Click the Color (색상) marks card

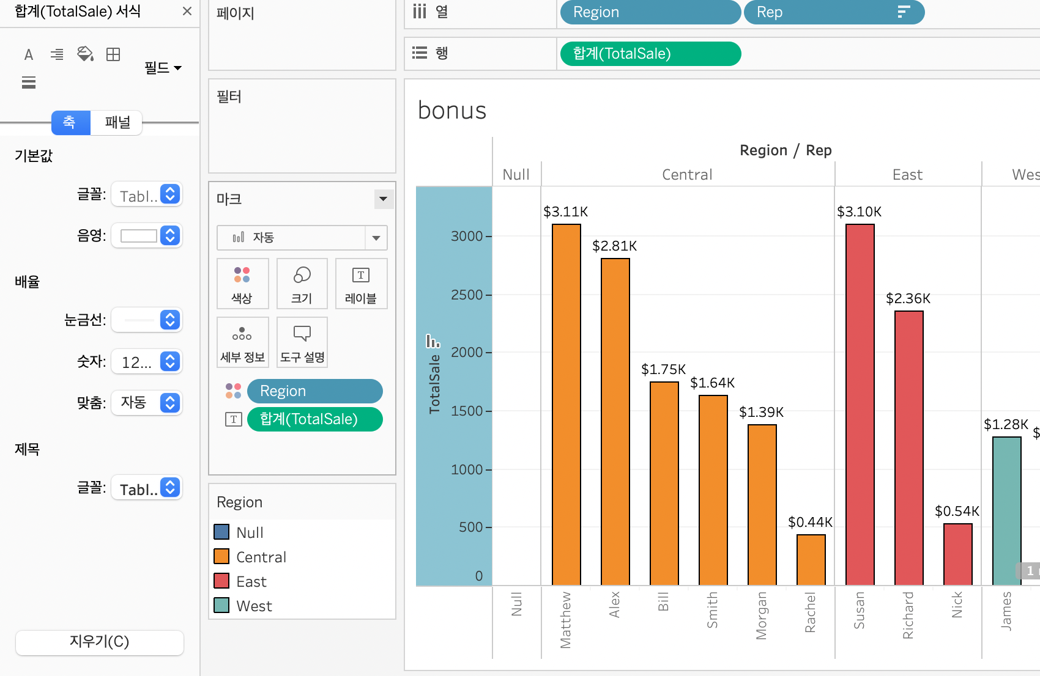242,284
